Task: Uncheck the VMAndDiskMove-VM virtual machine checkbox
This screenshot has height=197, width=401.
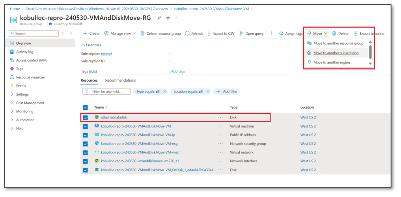Action: [85, 126]
